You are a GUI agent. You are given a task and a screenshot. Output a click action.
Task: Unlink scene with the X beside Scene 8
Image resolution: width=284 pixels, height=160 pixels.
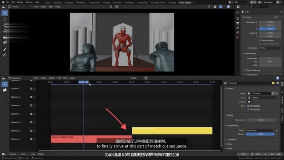pos(276,93)
